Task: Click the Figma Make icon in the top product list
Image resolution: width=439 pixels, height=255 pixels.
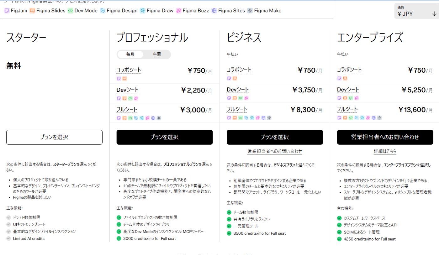Action: point(250,11)
